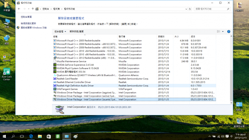
Task: Click the Realtek Ethernet Controller Driver icon
Action: point(55,82)
